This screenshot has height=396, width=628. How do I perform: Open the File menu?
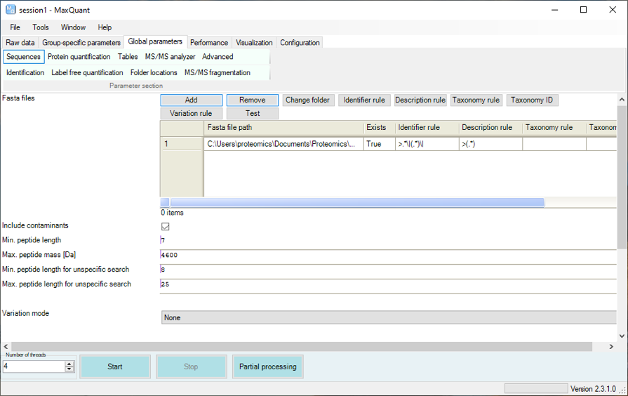coord(15,27)
